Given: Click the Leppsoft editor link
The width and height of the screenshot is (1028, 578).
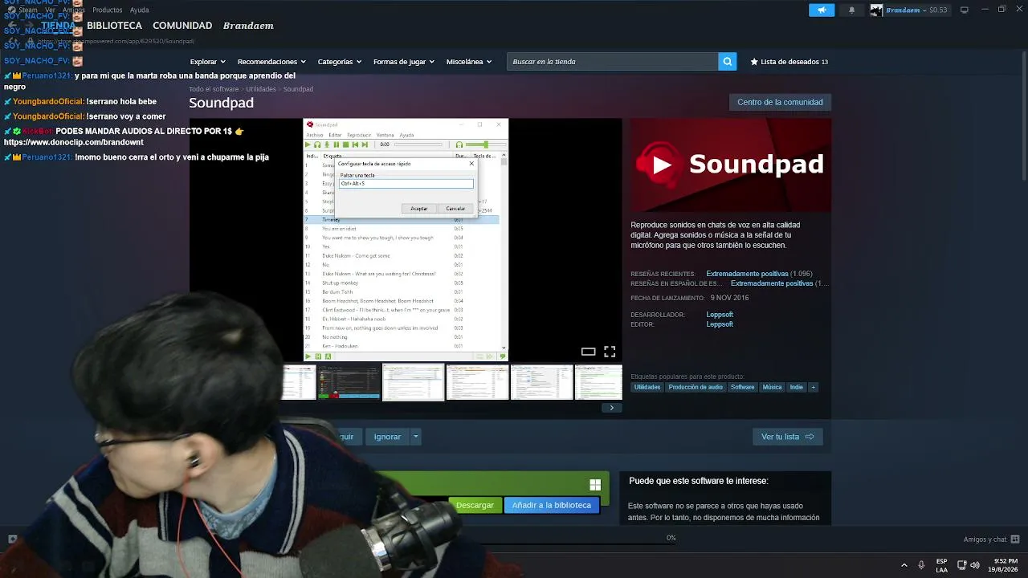Looking at the screenshot, I should (720, 324).
